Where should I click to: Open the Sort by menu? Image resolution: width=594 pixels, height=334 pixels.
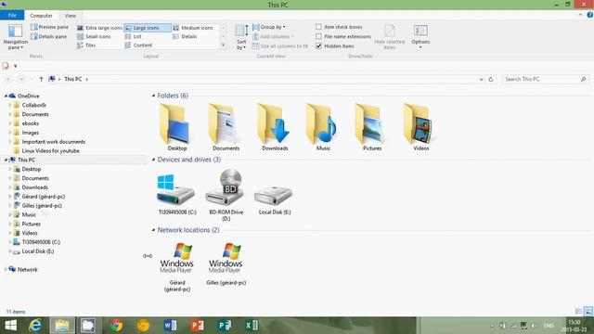(241, 37)
